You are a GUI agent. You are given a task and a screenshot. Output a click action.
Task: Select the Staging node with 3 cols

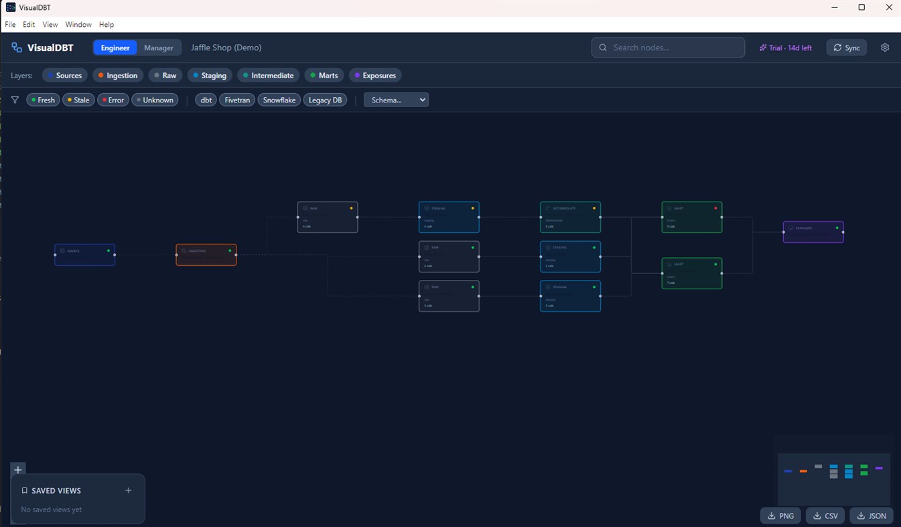(571, 296)
